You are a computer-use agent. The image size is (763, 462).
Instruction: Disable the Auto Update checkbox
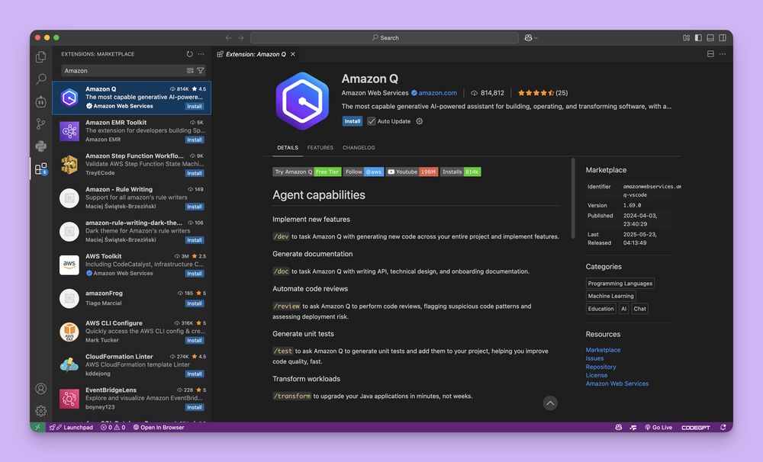pyautogui.click(x=371, y=120)
